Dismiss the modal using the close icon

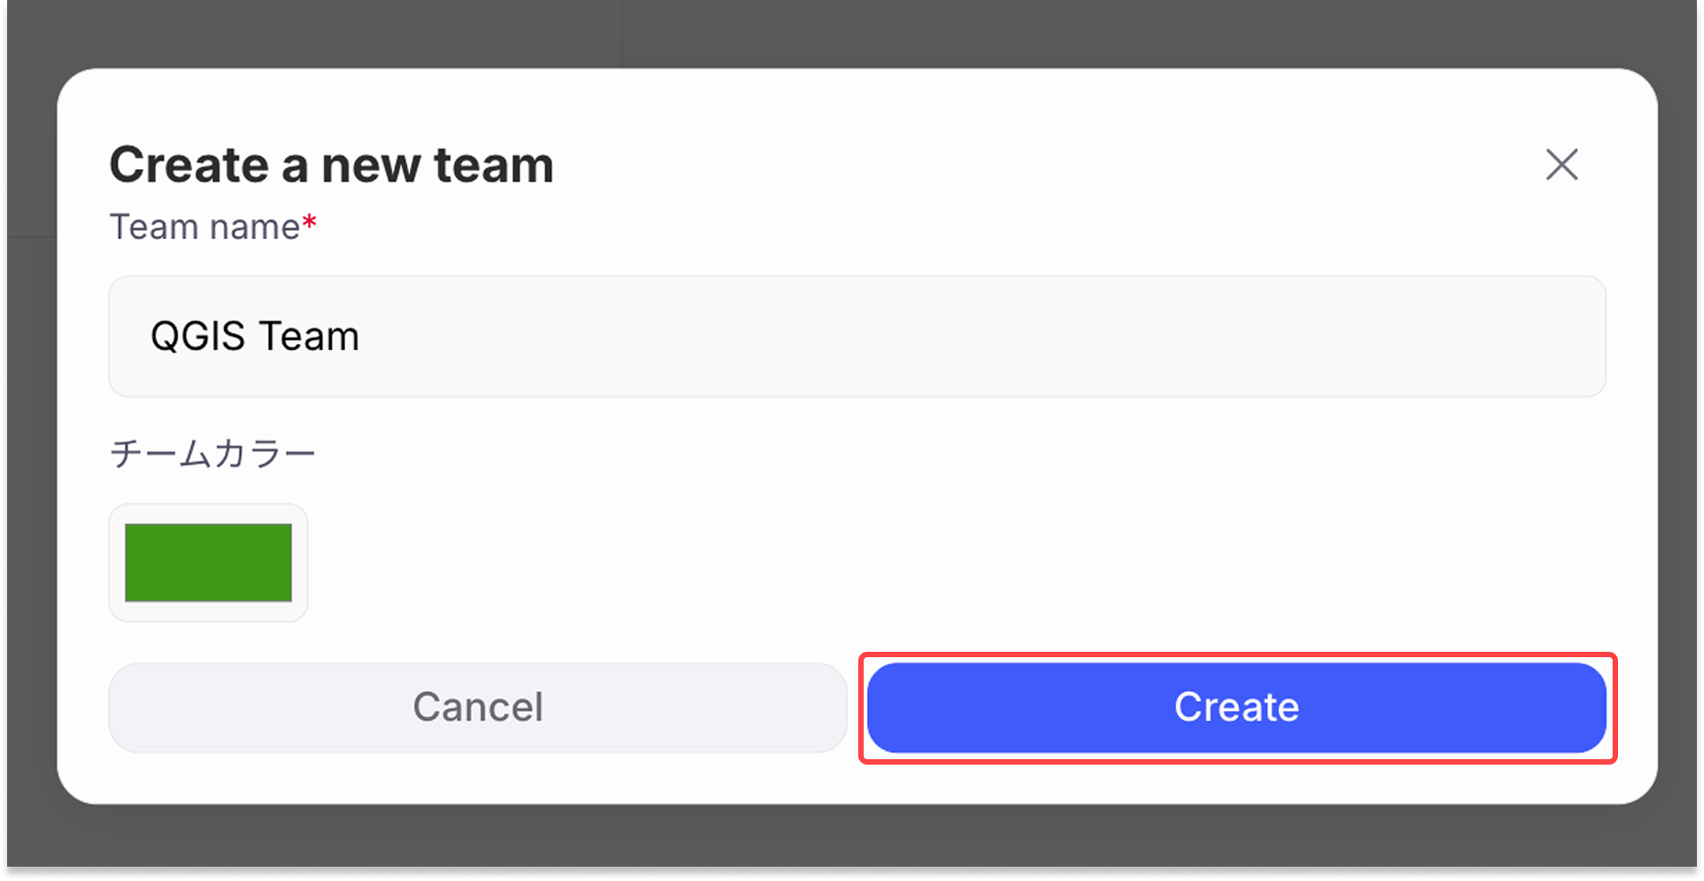(1562, 165)
